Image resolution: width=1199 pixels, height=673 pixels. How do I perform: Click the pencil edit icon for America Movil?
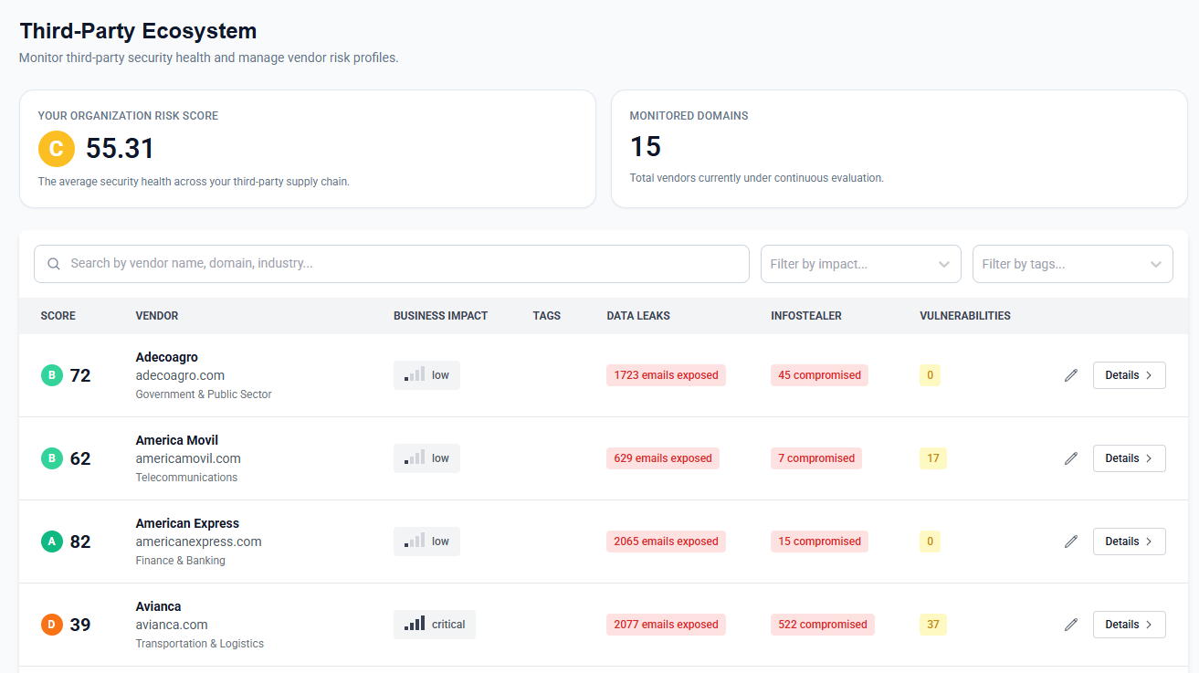(x=1071, y=458)
